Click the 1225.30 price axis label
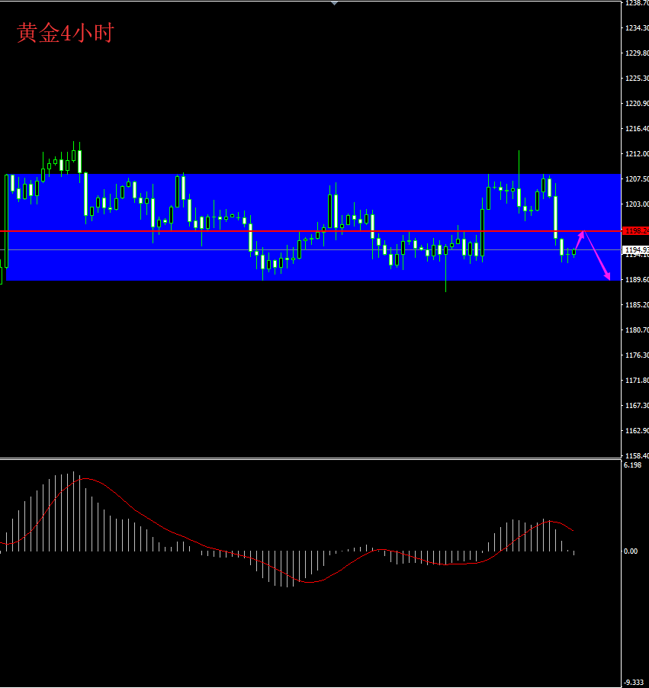This screenshot has width=649, height=688. [x=637, y=78]
